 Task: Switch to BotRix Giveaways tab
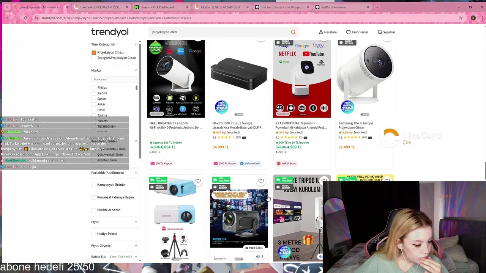(x=342, y=7)
